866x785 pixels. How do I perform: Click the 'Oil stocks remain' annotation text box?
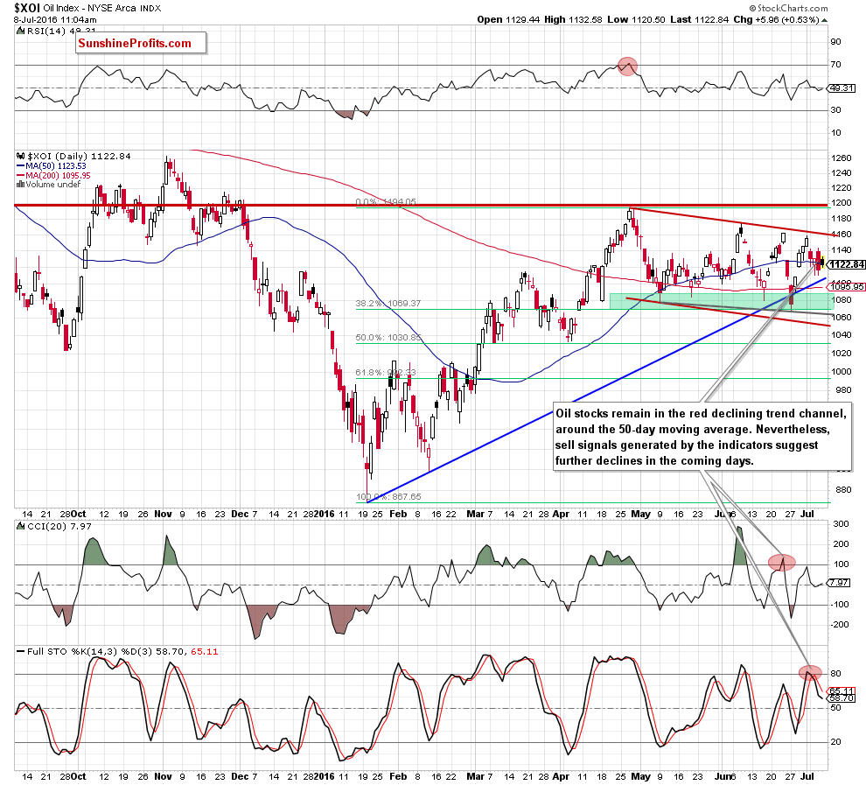click(x=702, y=437)
